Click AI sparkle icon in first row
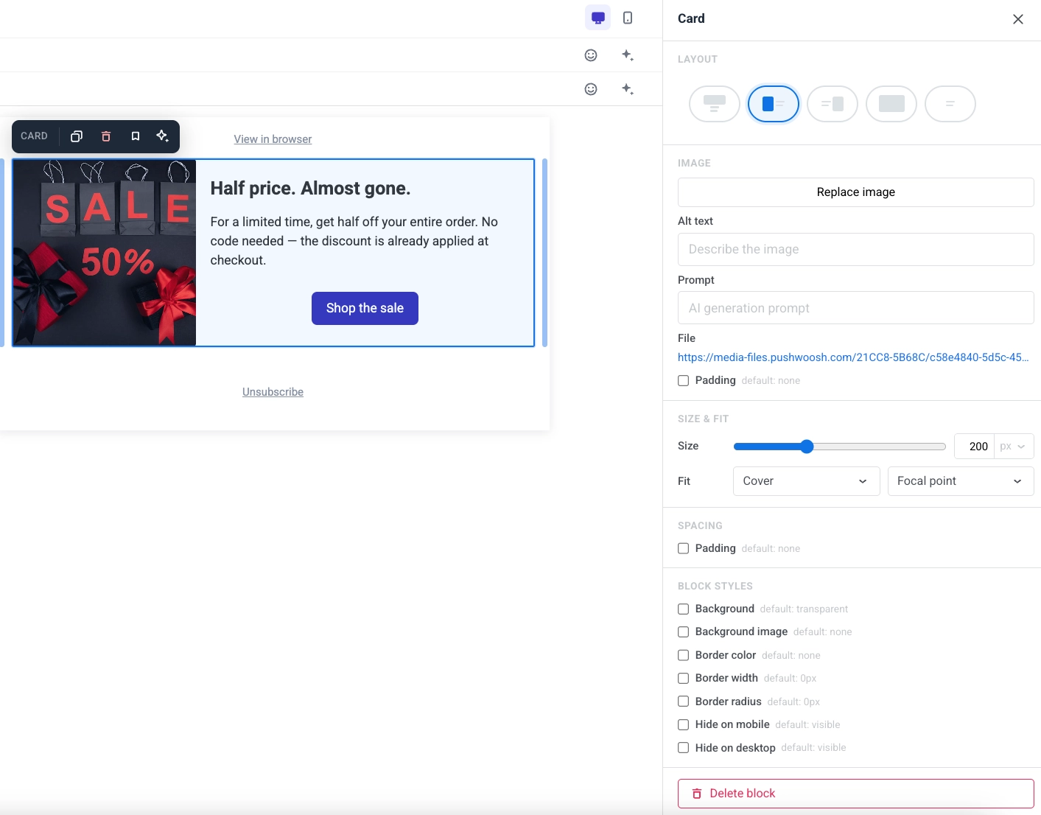This screenshot has height=815, width=1041. click(628, 55)
